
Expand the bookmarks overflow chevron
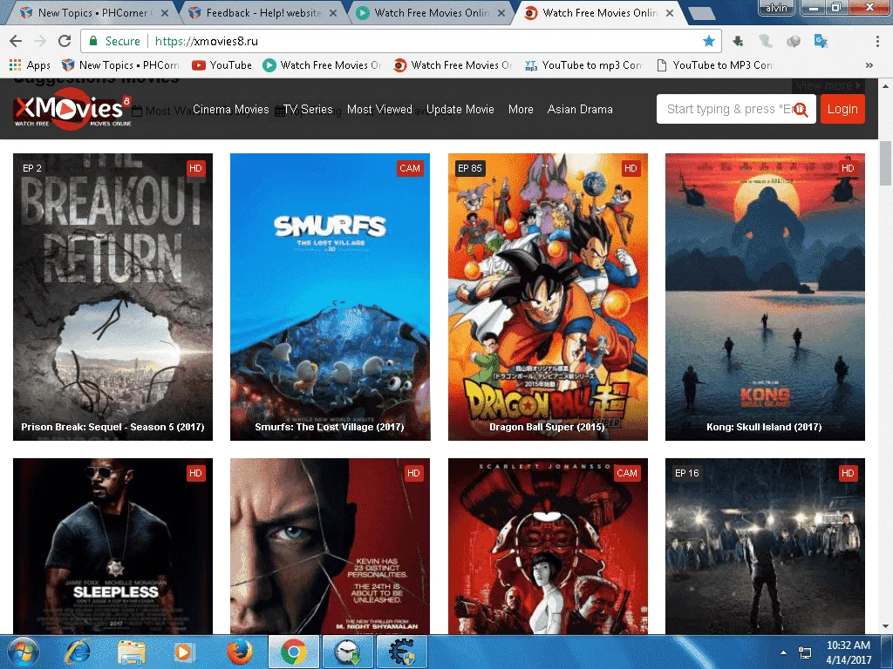(x=869, y=65)
